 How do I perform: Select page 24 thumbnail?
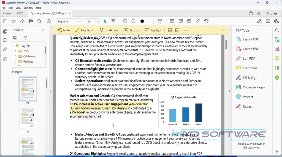point(28,89)
